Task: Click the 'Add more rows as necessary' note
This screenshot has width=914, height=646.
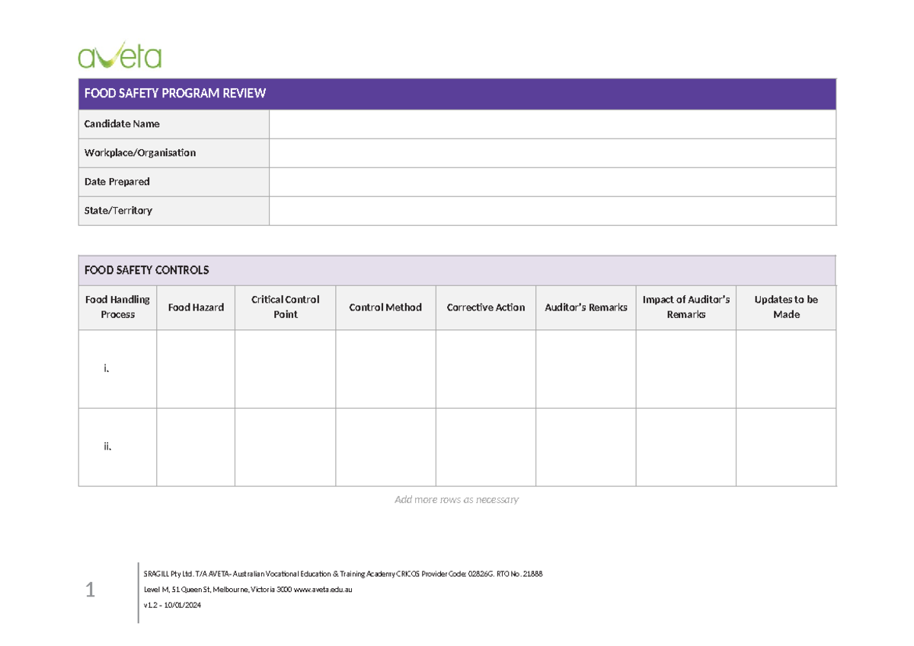Action: click(457, 500)
